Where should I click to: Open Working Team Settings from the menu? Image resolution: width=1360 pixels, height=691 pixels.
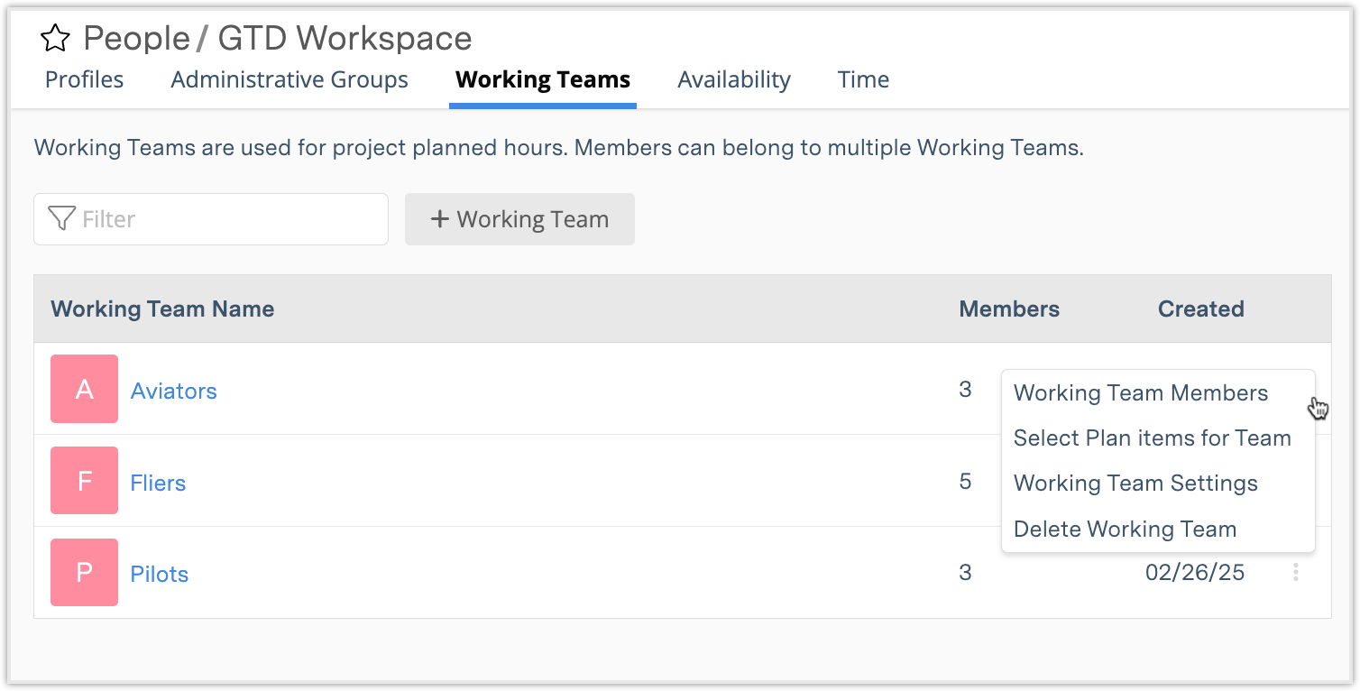[1135, 484]
